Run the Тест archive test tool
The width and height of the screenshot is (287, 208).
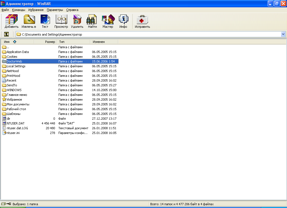pos(45,19)
